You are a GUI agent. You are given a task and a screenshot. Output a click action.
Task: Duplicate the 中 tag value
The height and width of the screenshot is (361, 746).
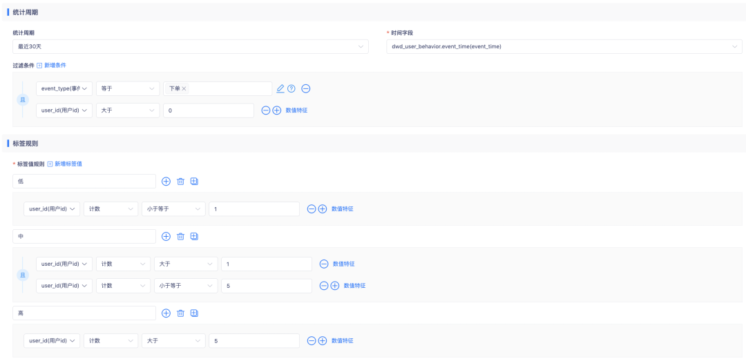pyautogui.click(x=194, y=236)
